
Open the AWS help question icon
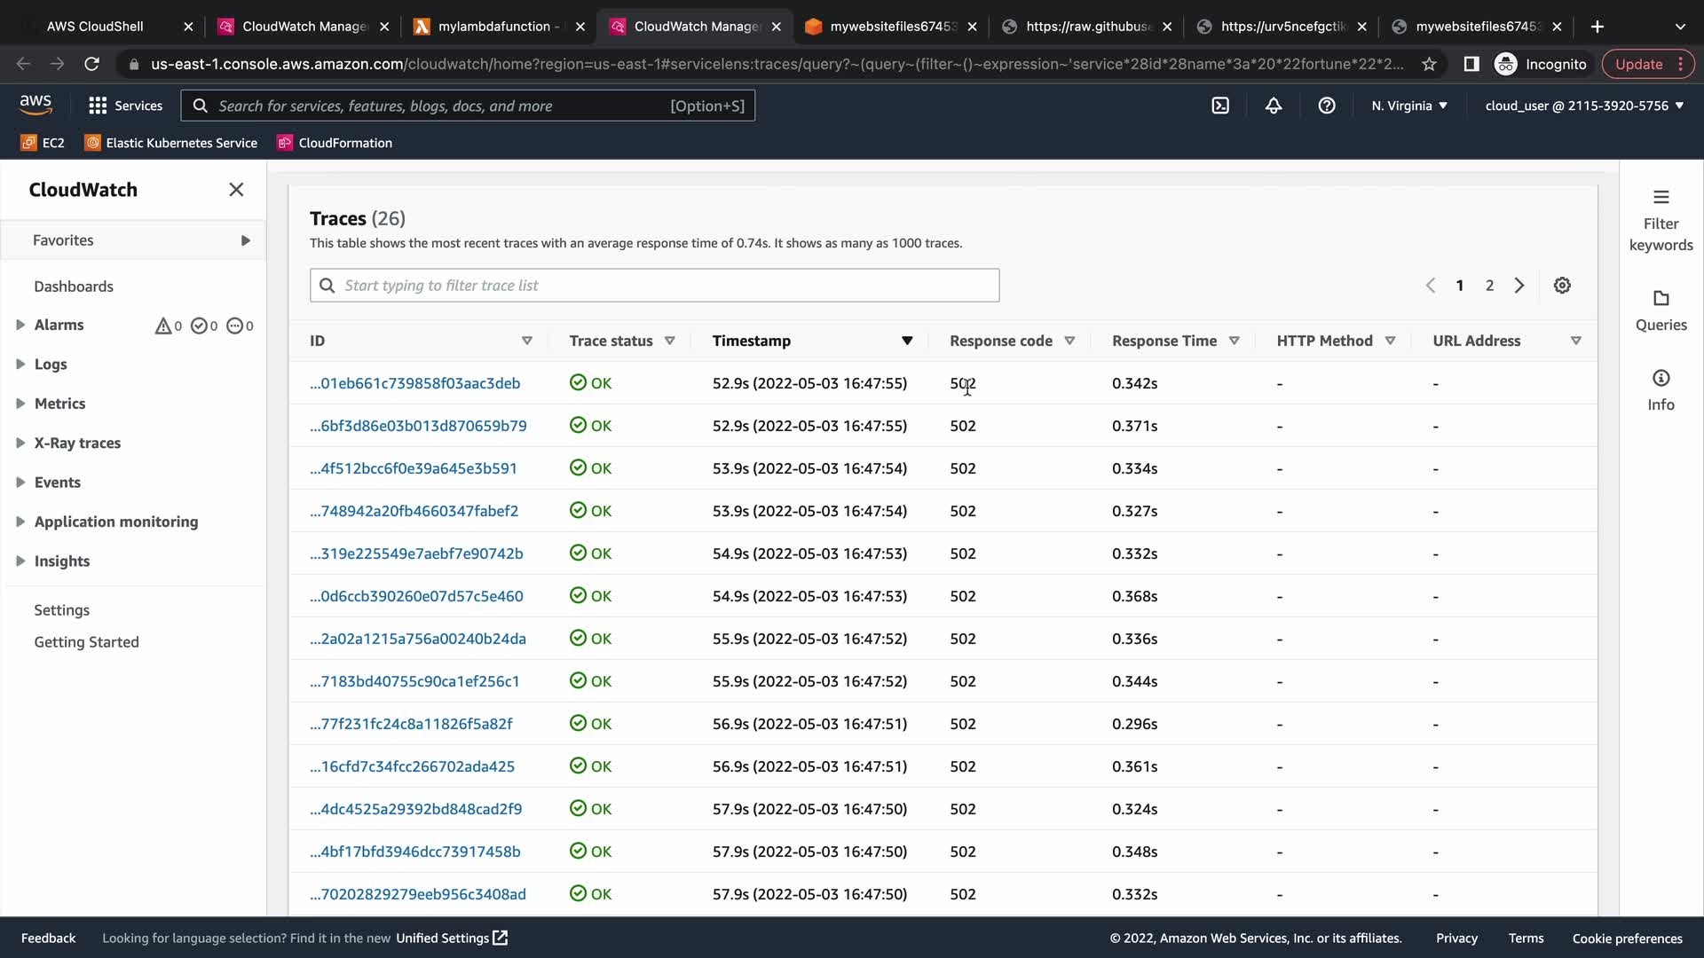(1326, 106)
